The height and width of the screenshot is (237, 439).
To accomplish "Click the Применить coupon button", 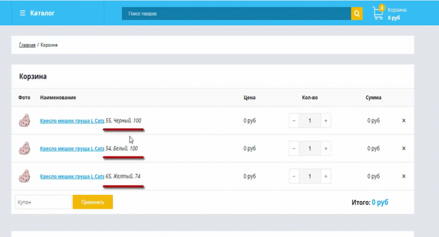I will [92, 202].
